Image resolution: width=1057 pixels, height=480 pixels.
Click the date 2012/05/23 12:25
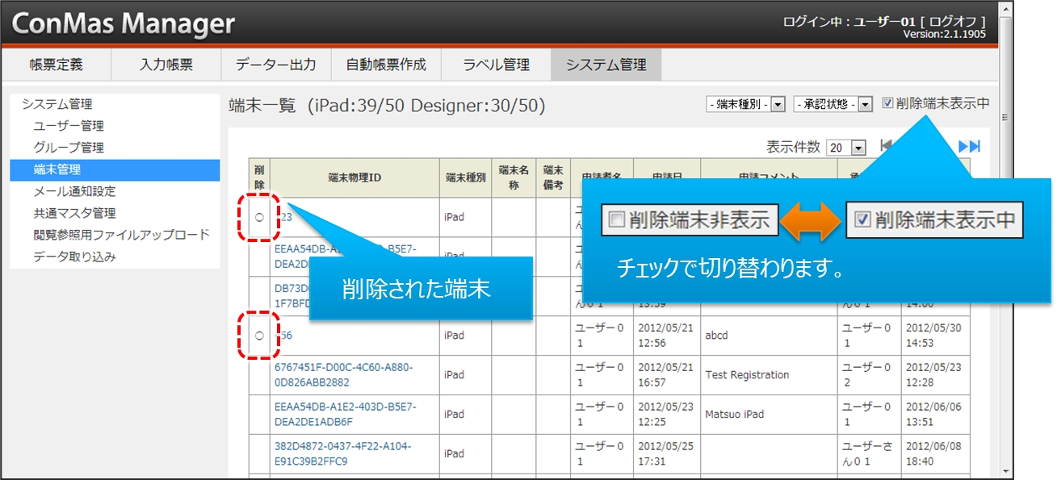[x=665, y=414]
